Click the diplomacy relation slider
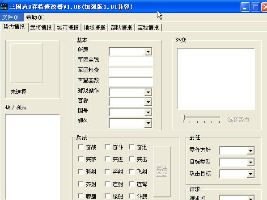Screen dimensions: 267x200 [x=201, y=119]
